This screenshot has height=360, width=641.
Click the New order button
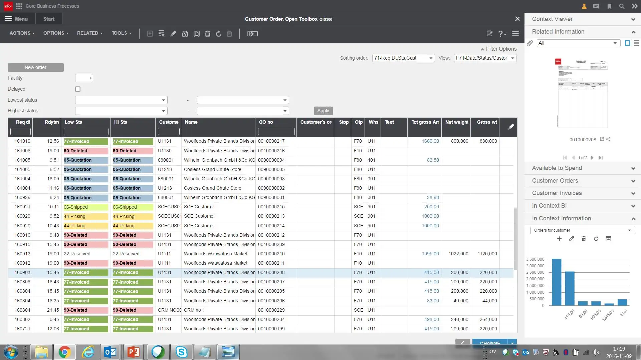coord(36,67)
